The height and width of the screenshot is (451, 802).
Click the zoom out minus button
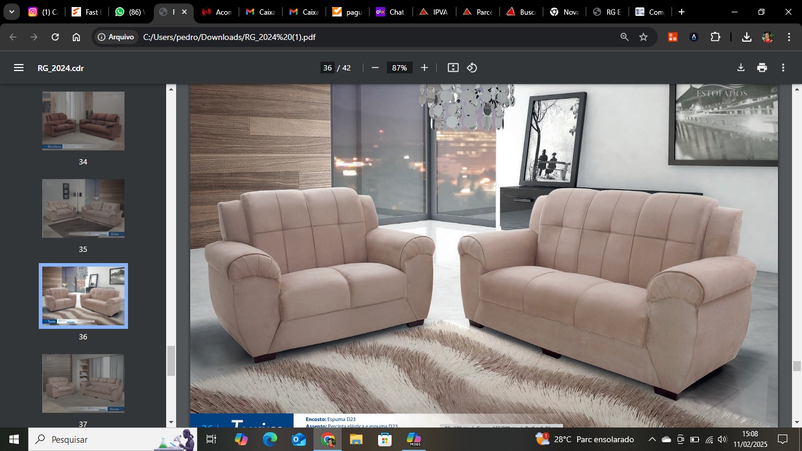coord(375,68)
